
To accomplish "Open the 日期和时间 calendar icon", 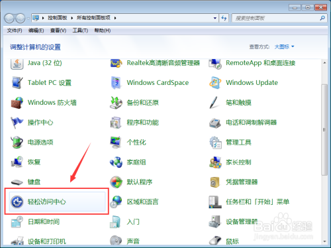I will [17, 221].
